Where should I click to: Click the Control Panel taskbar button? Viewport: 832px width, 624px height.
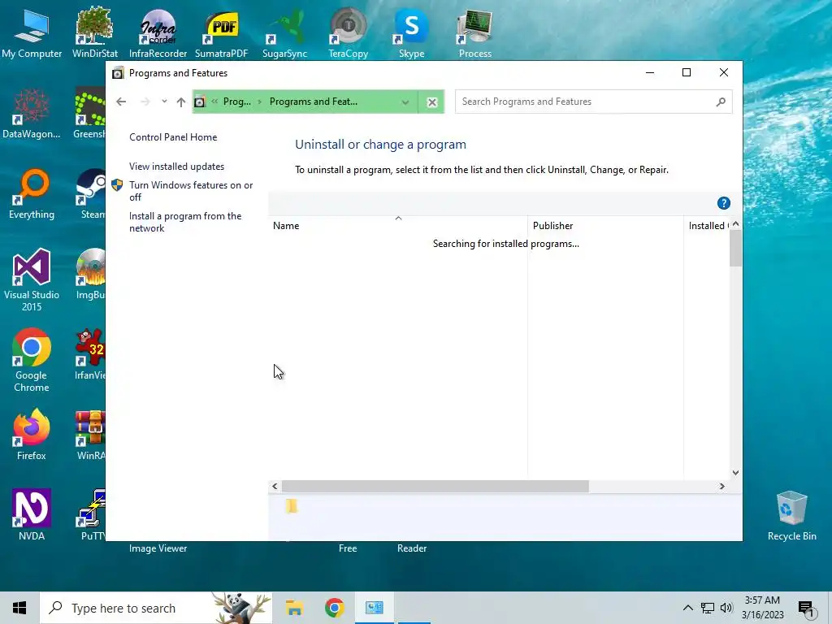[x=374, y=608]
